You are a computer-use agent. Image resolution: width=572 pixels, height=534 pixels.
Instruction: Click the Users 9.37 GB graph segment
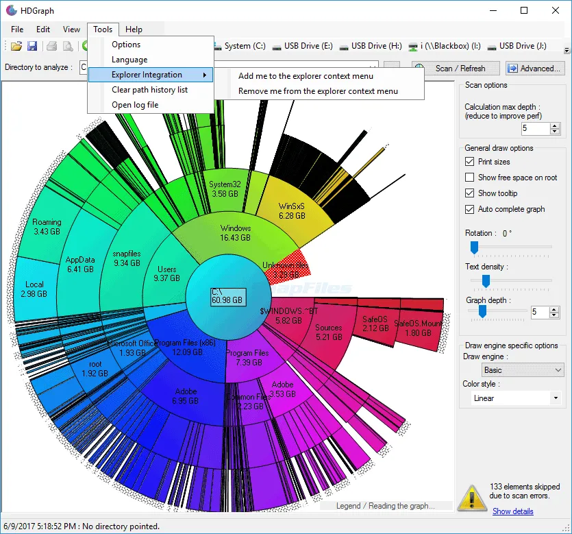(166, 274)
